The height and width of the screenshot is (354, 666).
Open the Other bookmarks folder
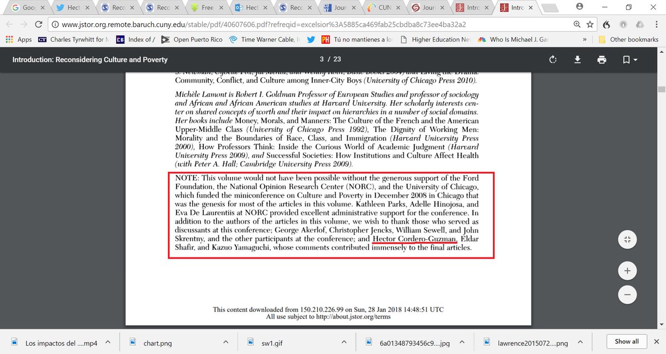point(628,39)
